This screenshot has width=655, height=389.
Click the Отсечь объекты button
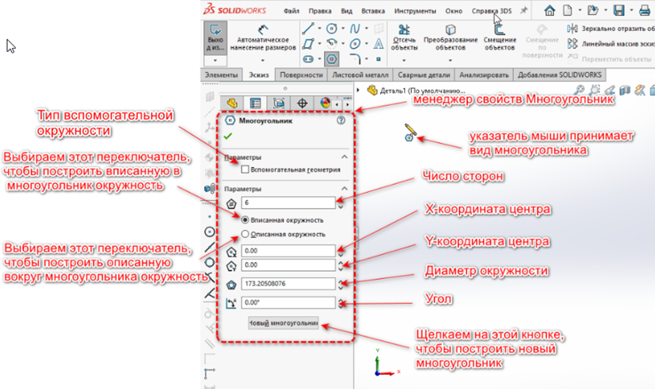click(404, 38)
